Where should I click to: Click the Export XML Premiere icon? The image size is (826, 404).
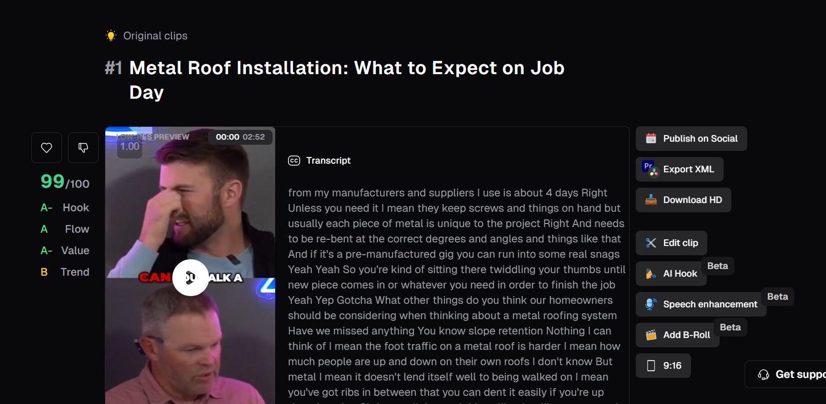(651, 169)
